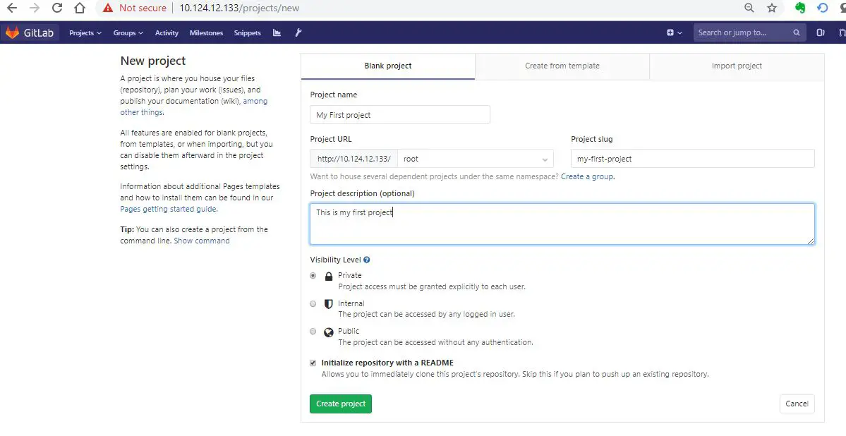Choose Public visibility level
The height and width of the screenshot is (436, 846).
click(313, 332)
